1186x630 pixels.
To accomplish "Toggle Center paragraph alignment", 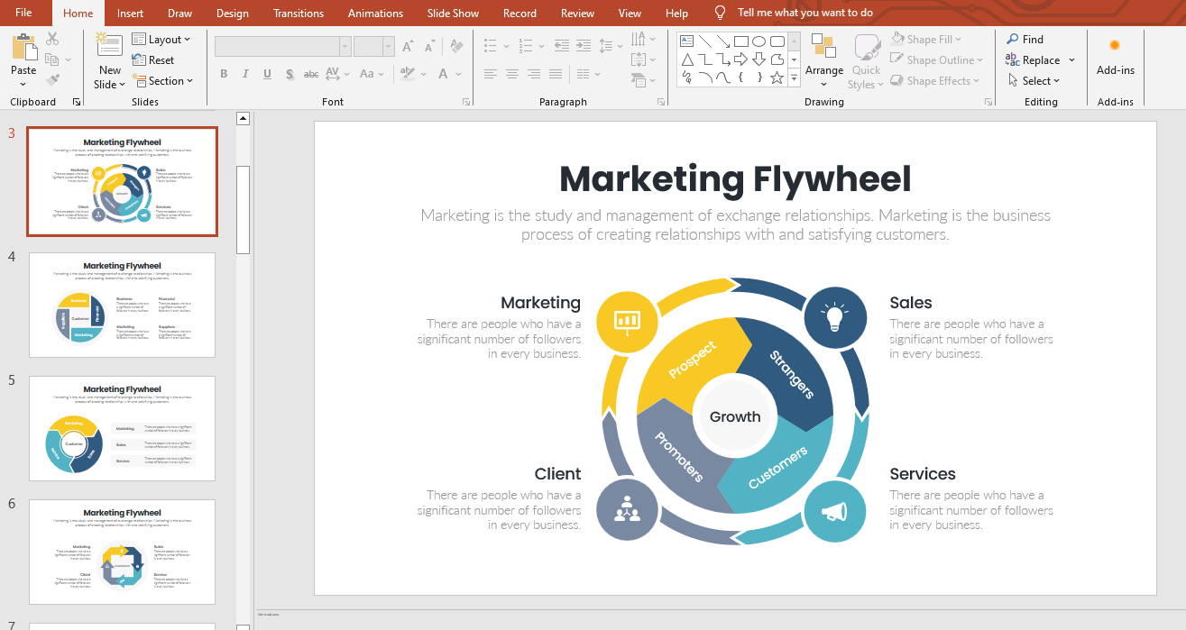I will (x=512, y=74).
